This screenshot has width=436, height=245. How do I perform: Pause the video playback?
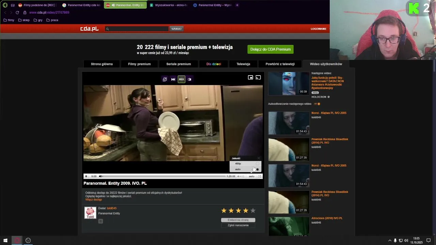[86, 176]
